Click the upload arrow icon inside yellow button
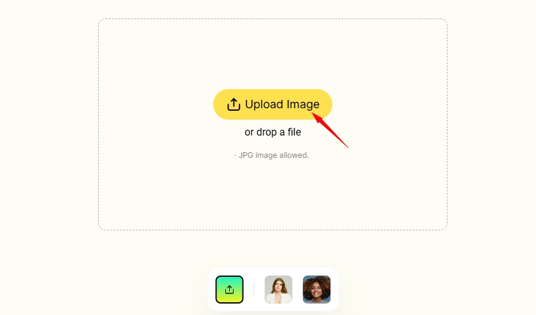536x315 pixels. click(x=234, y=104)
